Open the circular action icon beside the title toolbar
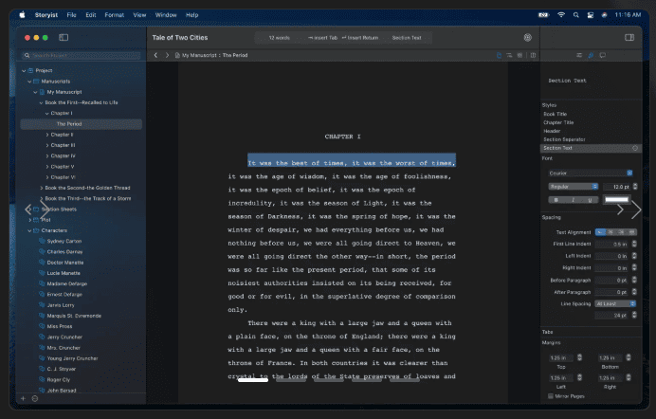 [528, 38]
